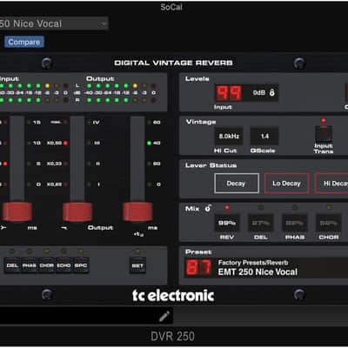
Task: Click the SET button
Action: coord(137,265)
